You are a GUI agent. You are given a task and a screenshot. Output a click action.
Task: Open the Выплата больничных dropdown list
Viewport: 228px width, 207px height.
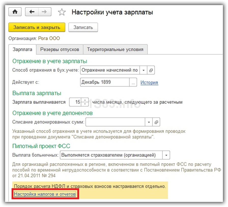pos(166,155)
